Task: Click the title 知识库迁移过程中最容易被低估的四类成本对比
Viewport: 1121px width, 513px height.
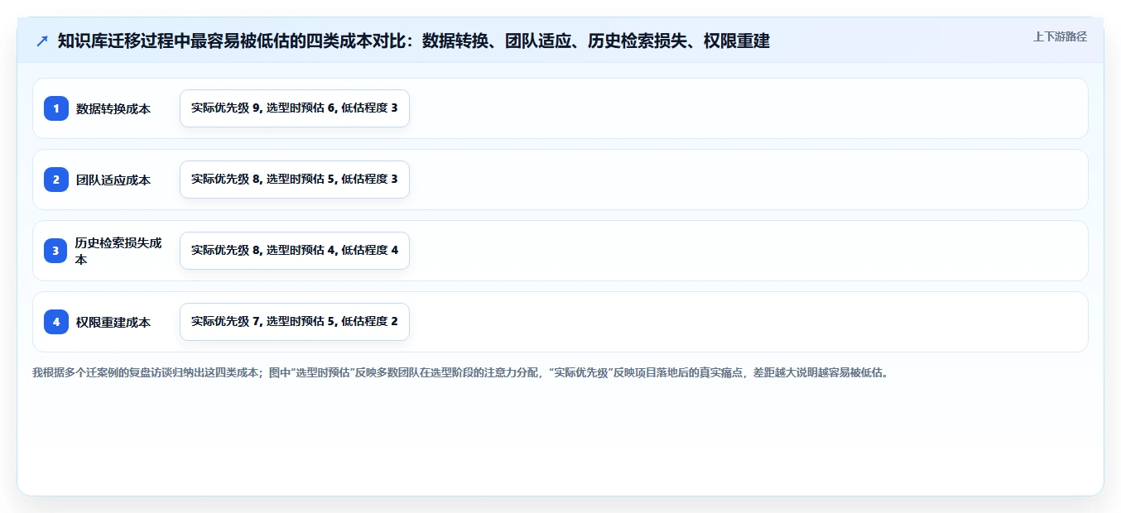Action: (414, 41)
